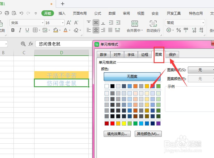
Task: Click the Redo arrow
Action: point(28,13)
